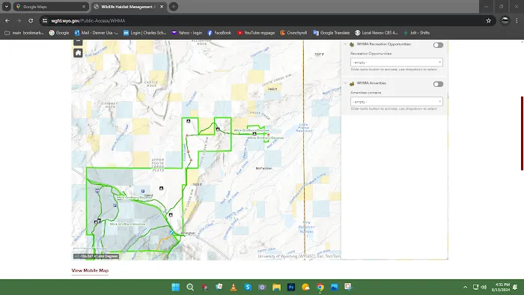The image size is (524, 295).
Task: Click the map Home extent button
Action: pos(78,53)
